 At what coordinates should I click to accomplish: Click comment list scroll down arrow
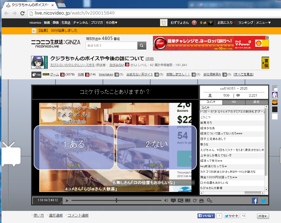click(x=266, y=189)
